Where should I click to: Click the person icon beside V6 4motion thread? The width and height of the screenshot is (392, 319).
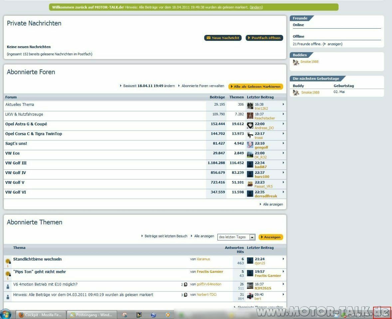point(8,287)
